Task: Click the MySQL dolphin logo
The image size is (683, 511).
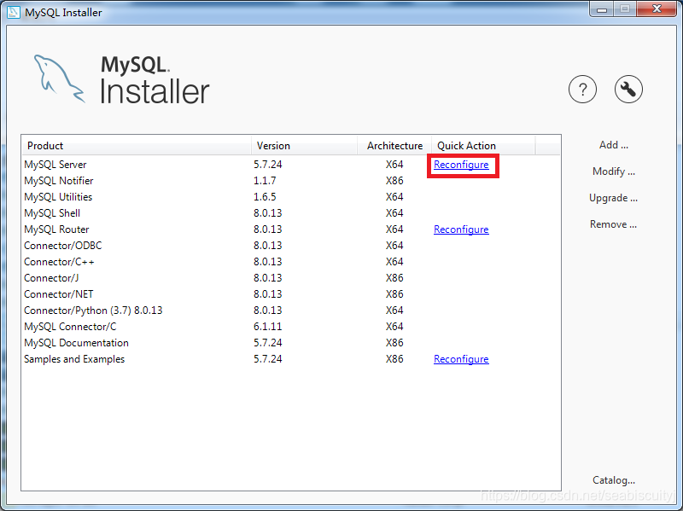Action: [x=60, y=81]
